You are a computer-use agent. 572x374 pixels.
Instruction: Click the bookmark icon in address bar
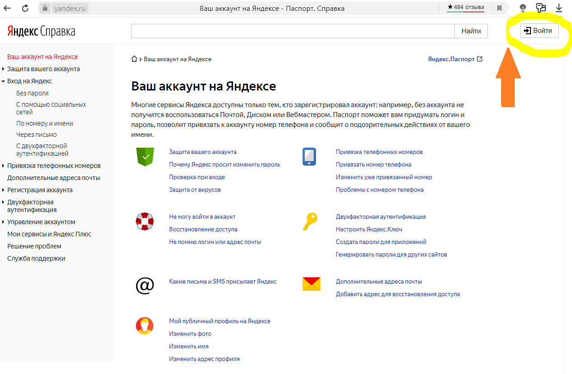tap(499, 8)
